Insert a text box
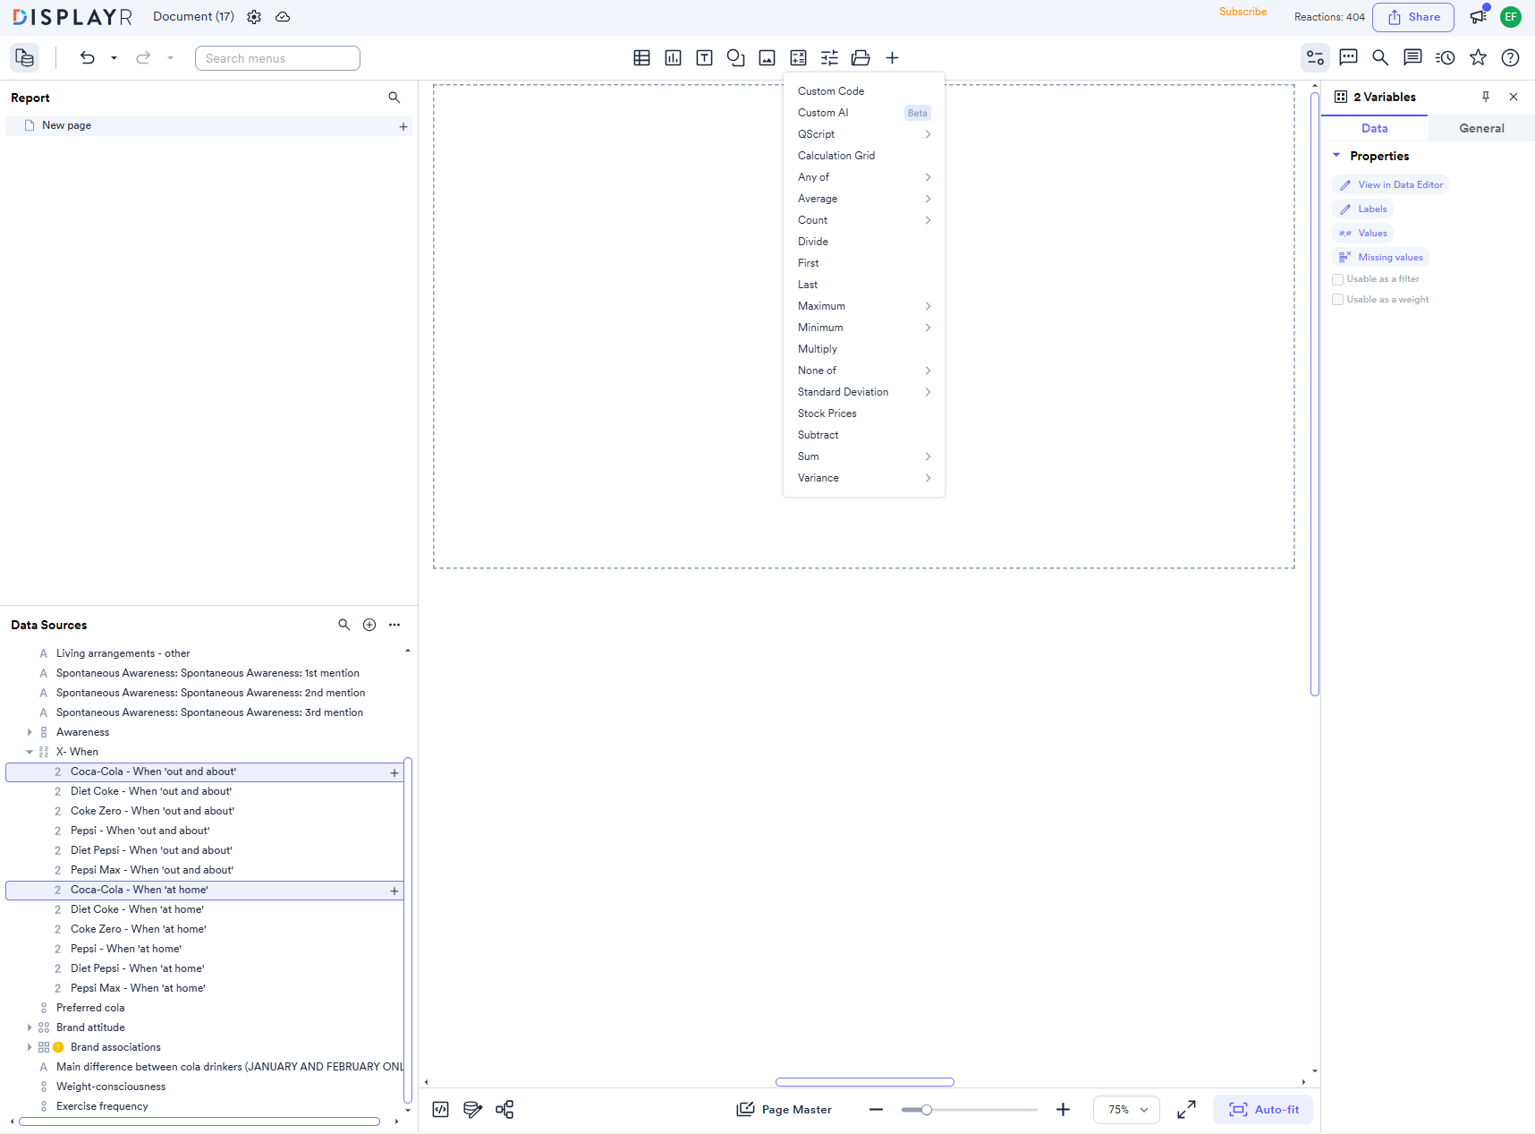1535x1134 pixels. tap(704, 57)
